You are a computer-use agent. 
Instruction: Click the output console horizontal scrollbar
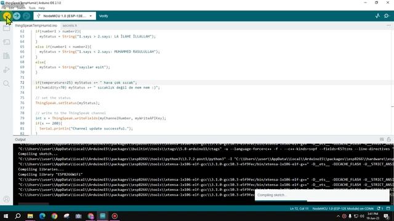(33, 204)
